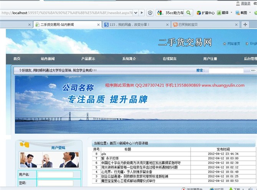
Task: Click the 35cc助力车 search box
Action: tap(175, 13)
